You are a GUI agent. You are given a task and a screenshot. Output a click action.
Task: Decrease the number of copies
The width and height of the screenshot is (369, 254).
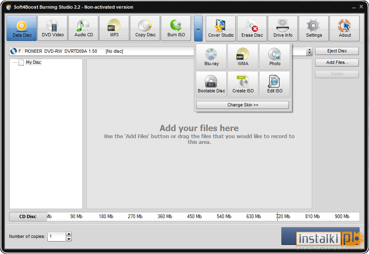pyautogui.click(x=69, y=239)
